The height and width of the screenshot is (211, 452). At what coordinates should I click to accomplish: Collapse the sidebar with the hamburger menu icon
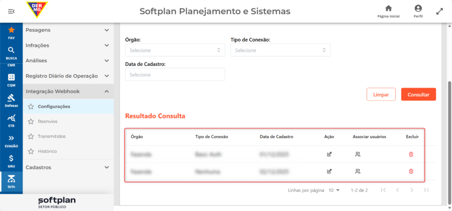11,11
